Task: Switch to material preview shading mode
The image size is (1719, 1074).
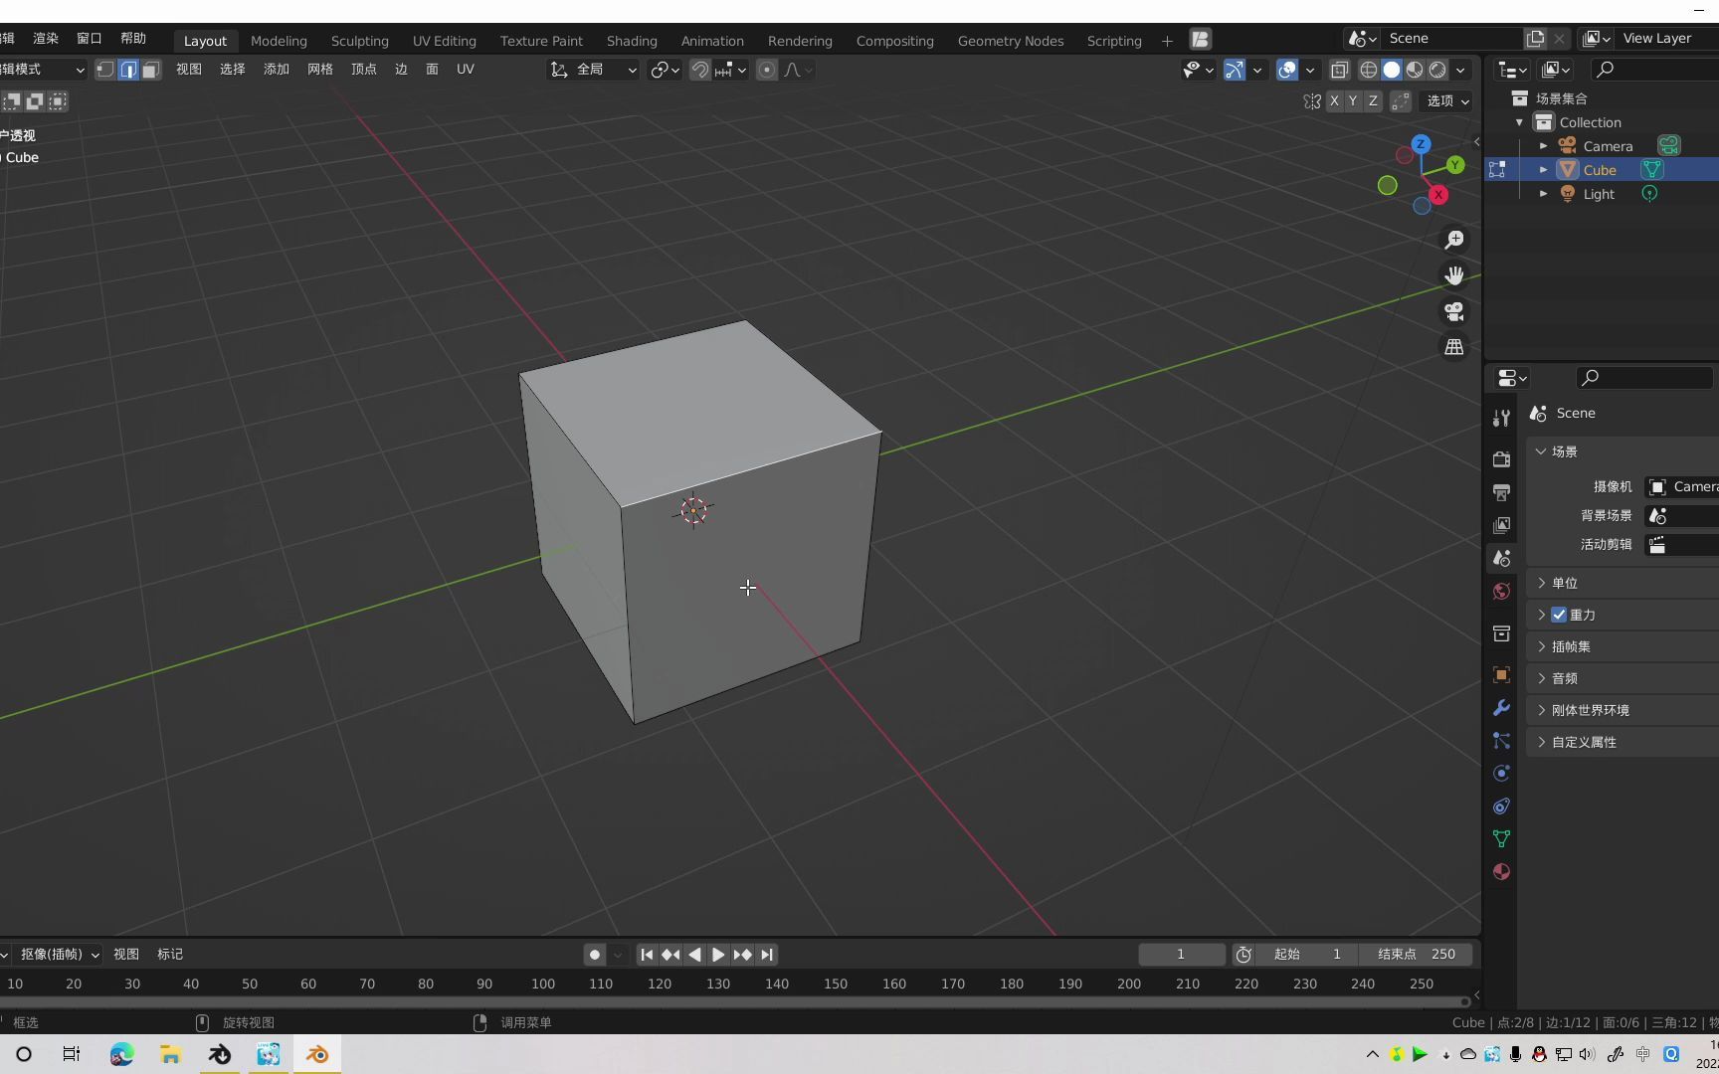Action: [x=1415, y=70]
